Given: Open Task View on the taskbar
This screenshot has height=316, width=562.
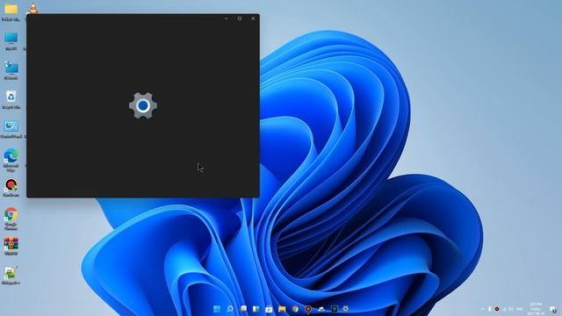Looking at the screenshot, I should click(x=243, y=309).
